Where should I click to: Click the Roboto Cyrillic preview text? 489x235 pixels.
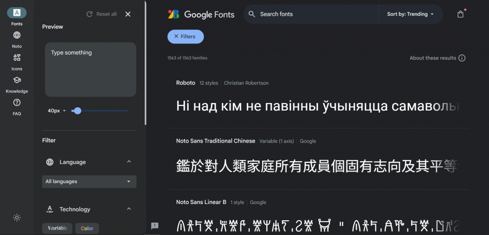click(x=318, y=106)
